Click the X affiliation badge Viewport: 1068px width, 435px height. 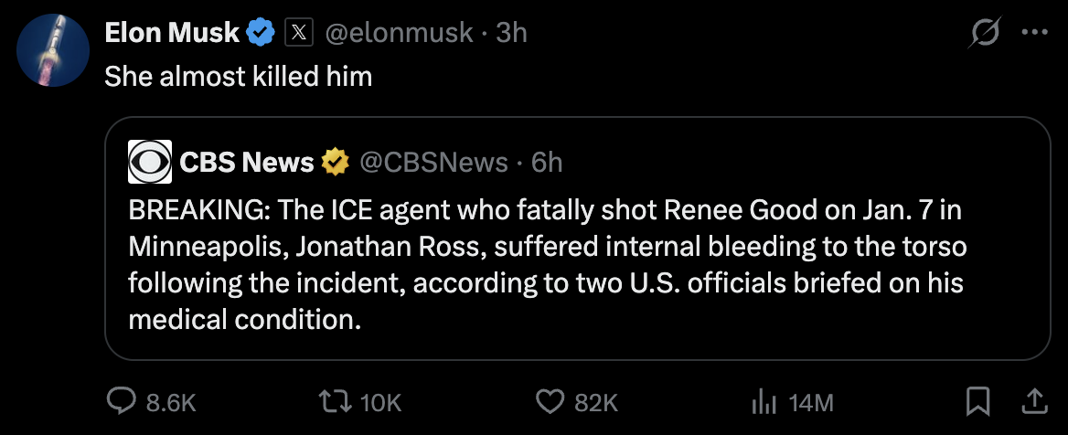pyautogui.click(x=297, y=34)
